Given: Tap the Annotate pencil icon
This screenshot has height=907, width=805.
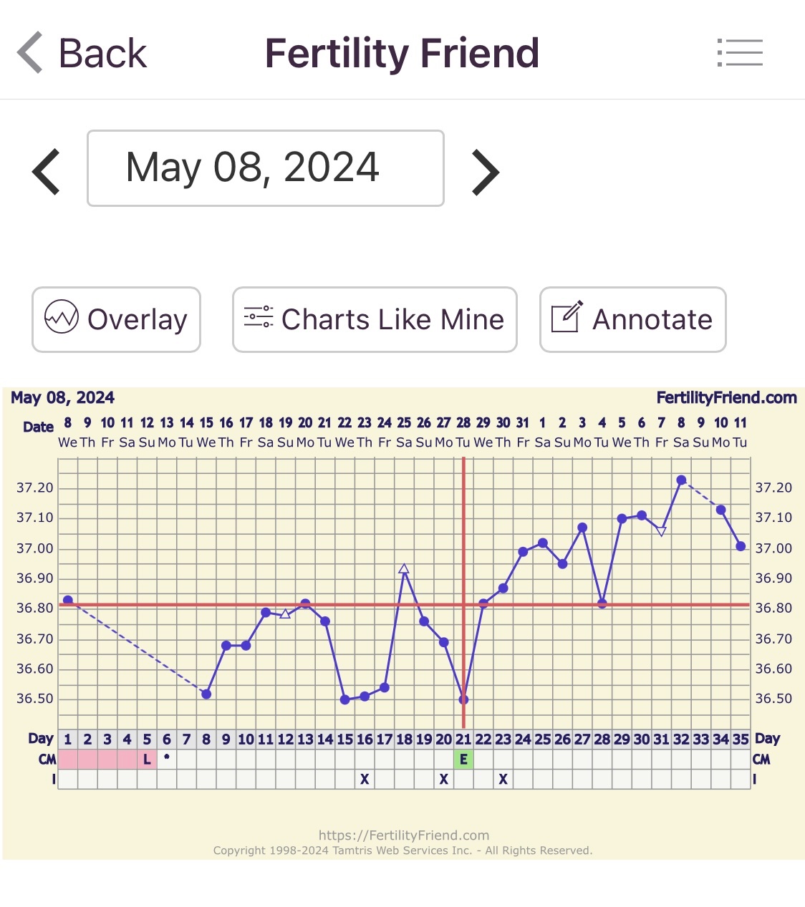Looking at the screenshot, I should (567, 317).
